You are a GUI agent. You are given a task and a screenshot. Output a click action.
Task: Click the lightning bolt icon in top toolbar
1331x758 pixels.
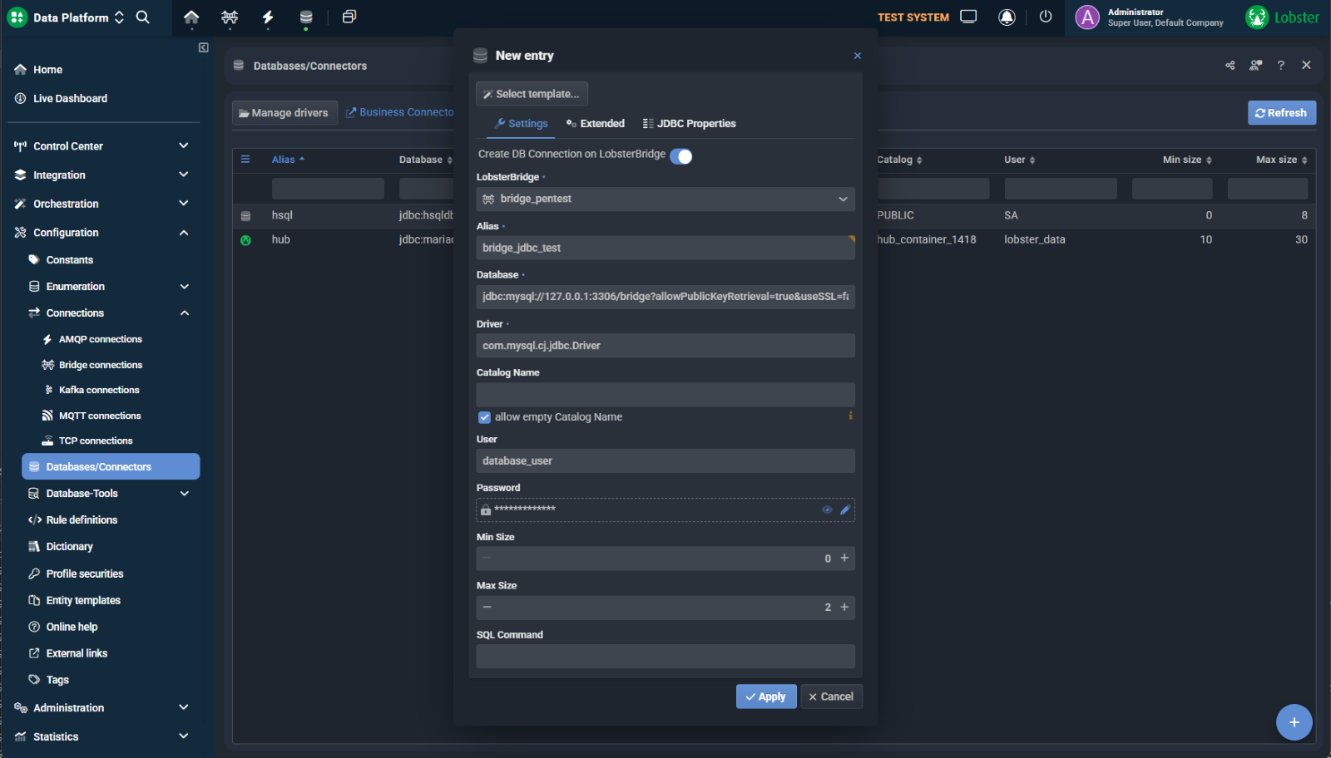coord(268,17)
